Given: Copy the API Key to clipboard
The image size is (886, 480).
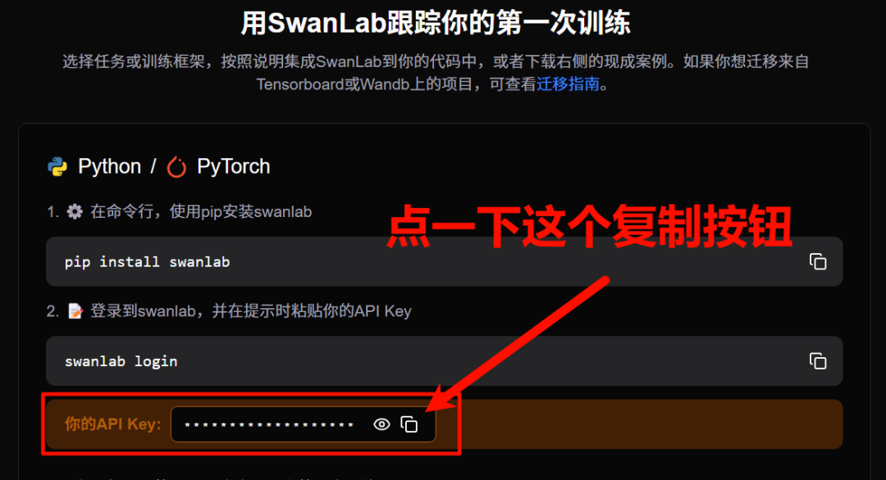Looking at the screenshot, I should pos(409,424).
